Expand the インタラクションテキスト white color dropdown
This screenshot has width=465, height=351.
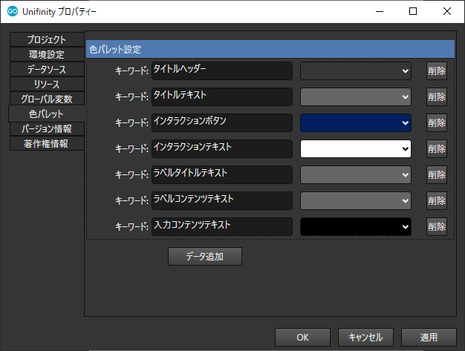coord(355,148)
